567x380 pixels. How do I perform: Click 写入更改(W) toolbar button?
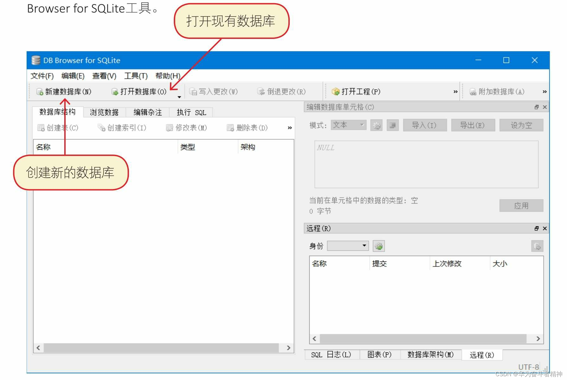coord(214,92)
